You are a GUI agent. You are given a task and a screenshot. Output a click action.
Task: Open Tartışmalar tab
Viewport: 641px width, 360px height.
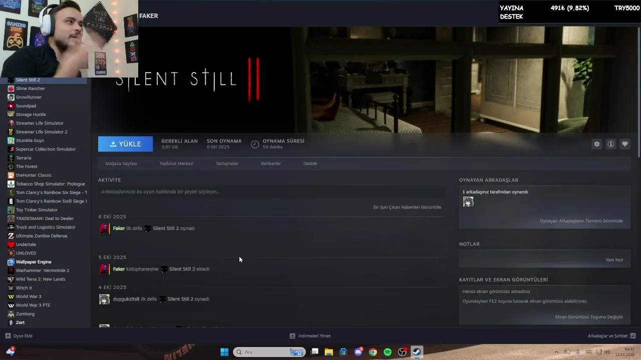227,163
